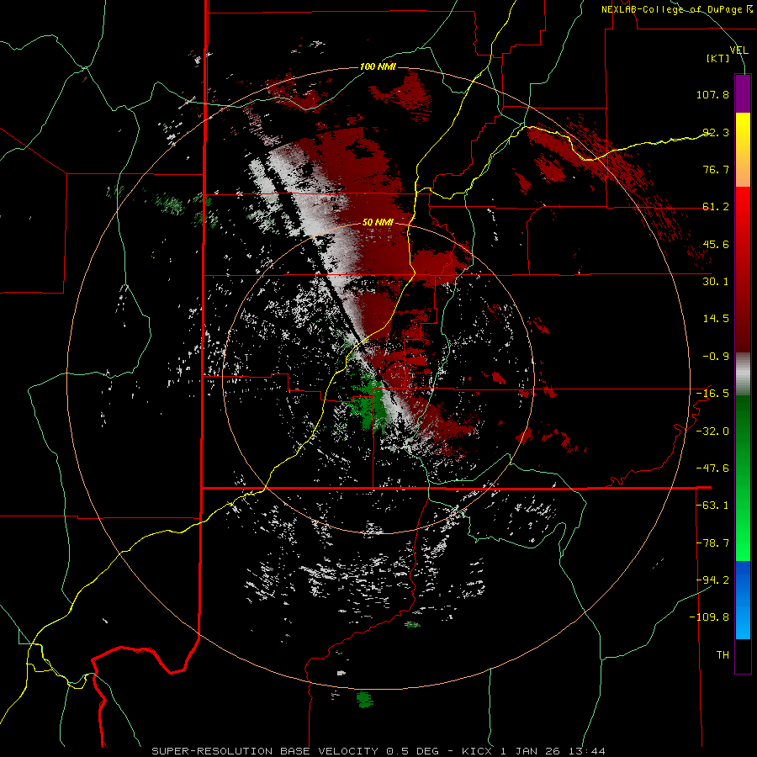Click the -32.0 velocity scale value

pos(712,431)
